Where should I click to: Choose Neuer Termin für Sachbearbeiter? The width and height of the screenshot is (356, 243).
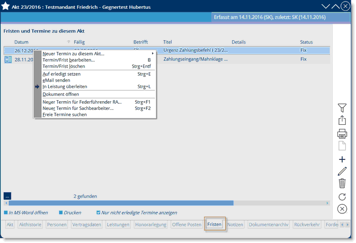pos(98,108)
